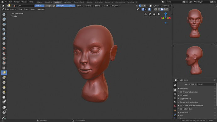Toggle Z axis symmetry
217x122 pixels.
click(x=144, y=6)
